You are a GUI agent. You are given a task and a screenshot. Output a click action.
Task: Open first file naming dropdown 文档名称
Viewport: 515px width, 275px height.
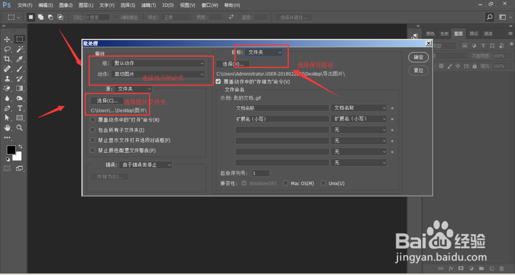(x=359, y=108)
